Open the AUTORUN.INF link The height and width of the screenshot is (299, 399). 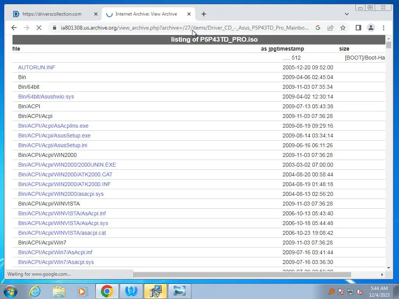[x=37, y=67]
